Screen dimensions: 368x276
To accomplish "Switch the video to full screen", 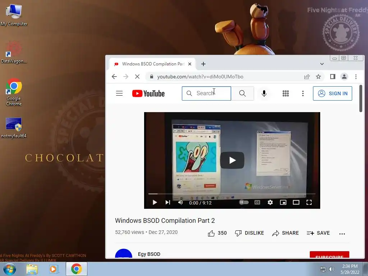I will click(x=309, y=202).
